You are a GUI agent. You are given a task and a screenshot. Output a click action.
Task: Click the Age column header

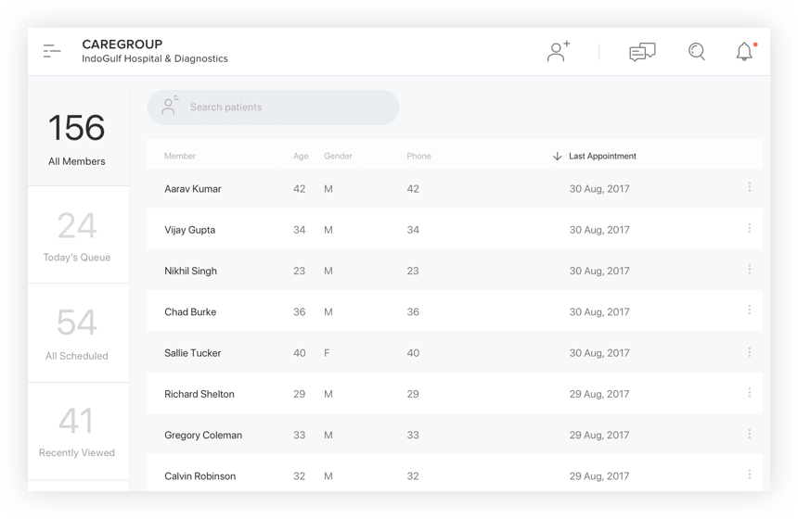pyautogui.click(x=301, y=156)
